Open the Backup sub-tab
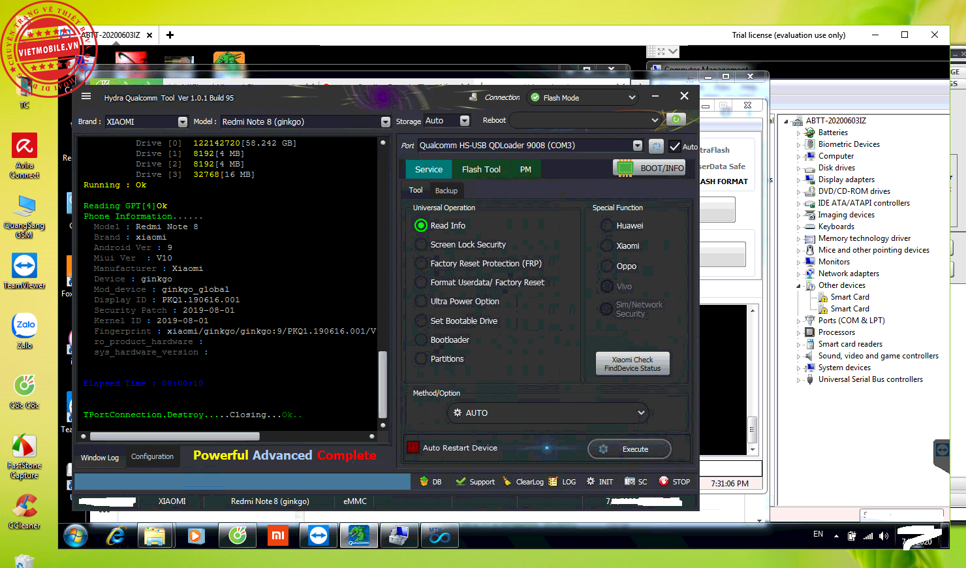Screen dimensions: 966x568 coord(446,191)
